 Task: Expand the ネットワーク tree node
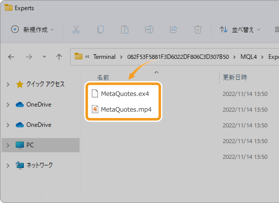[x=8, y=166]
